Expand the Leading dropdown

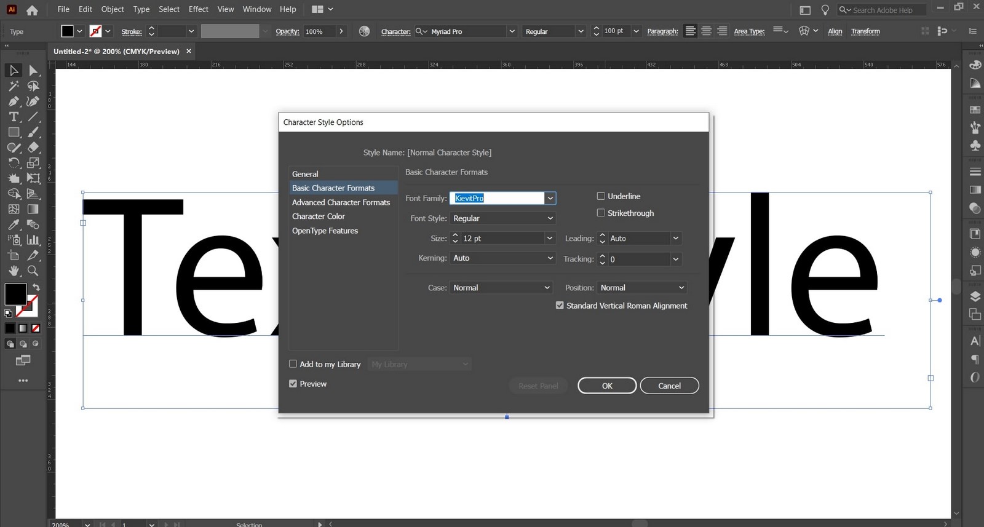[x=676, y=238]
